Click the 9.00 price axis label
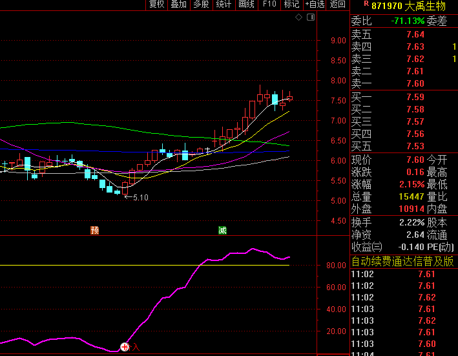Screen dimensions: 458x356 click(x=338, y=41)
